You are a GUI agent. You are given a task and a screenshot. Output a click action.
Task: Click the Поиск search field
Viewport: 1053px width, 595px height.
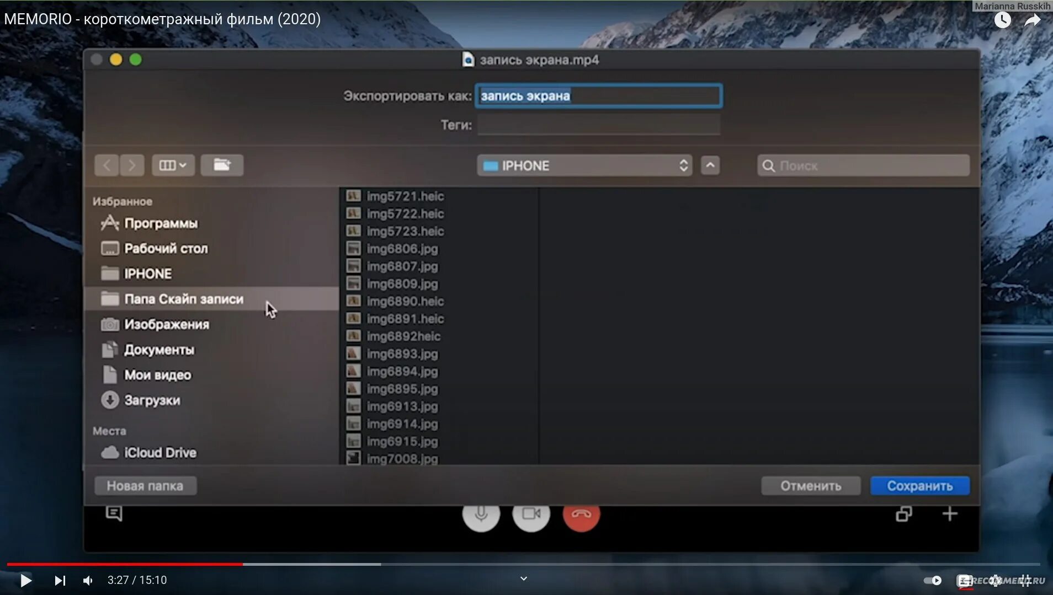click(863, 165)
